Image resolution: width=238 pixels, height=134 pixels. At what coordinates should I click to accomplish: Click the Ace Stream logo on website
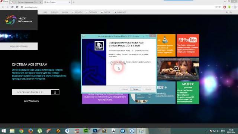pos(19,20)
